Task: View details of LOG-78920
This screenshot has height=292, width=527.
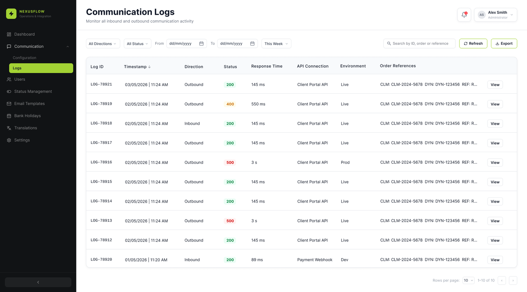Action: [x=495, y=260]
